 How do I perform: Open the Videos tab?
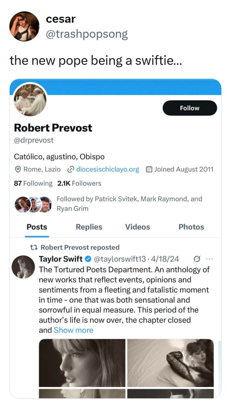(x=137, y=227)
